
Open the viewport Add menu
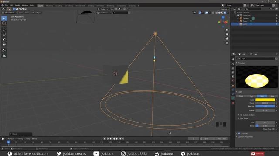tap(33, 13)
